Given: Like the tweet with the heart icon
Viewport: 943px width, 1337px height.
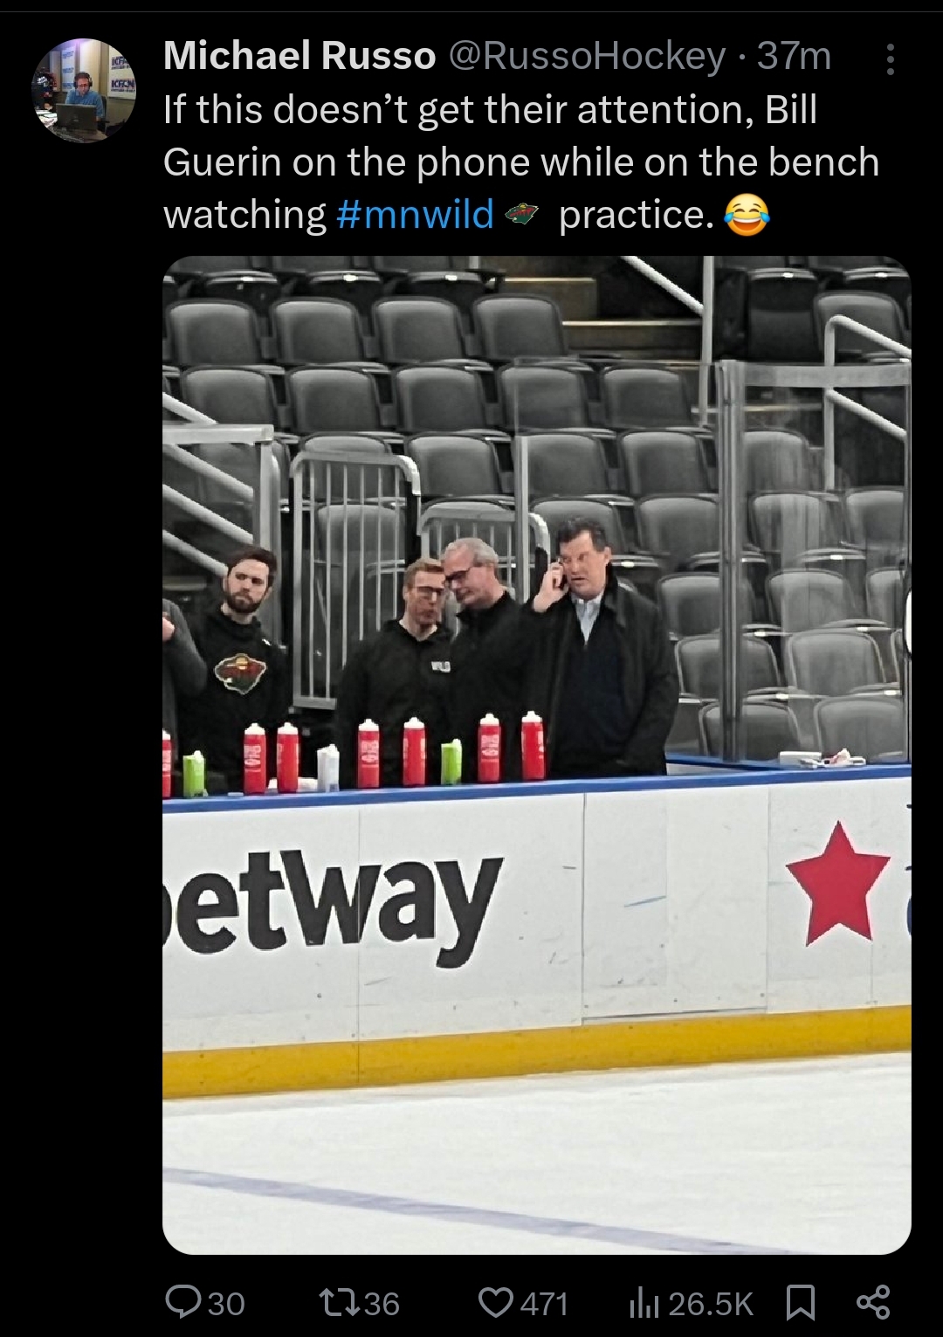Looking at the screenshot, I should 496,1303.
